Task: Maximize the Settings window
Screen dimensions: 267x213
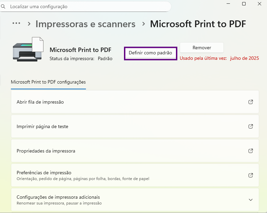Action: pyautogui.click(x=244, y=4)
